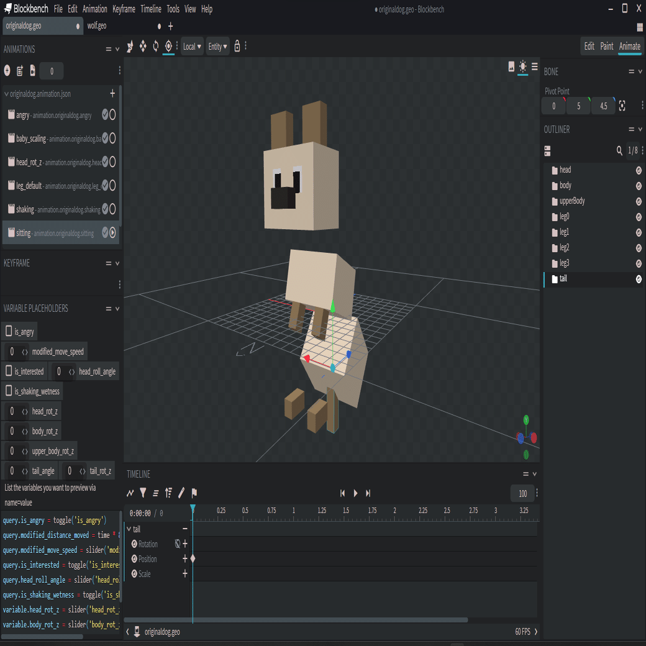Open the viewport screenshot icon
This screenshot has height=646, width=646.
(511, 66)
